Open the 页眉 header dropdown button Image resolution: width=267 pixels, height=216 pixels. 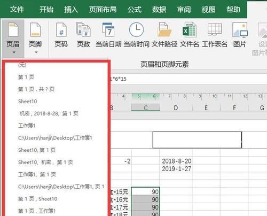pos(13,38)
